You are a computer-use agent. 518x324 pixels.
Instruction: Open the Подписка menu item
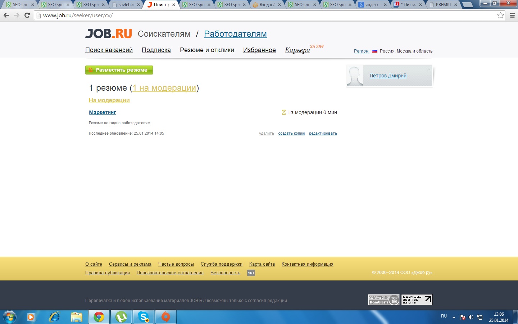point(156,50)
